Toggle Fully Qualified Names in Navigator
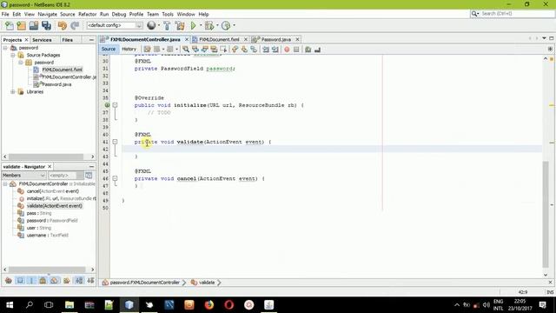 (67, 280)
